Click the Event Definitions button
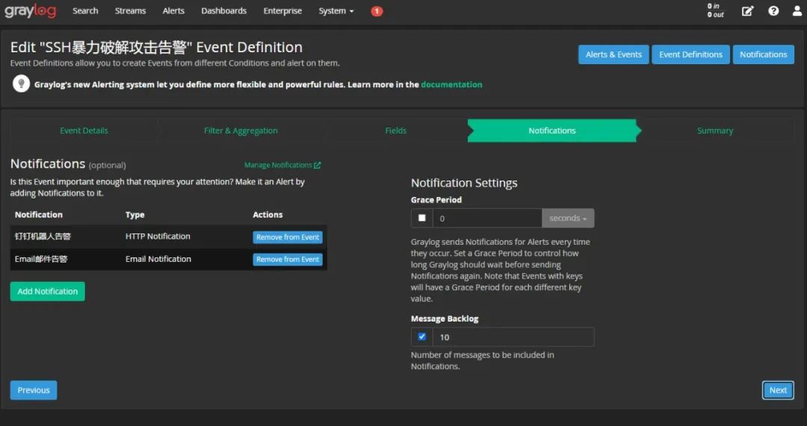The width and height of the screenshot is (807, 426). click(x=690, y=54)
